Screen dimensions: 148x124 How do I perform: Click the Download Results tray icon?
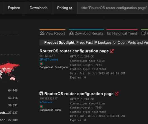71,33
